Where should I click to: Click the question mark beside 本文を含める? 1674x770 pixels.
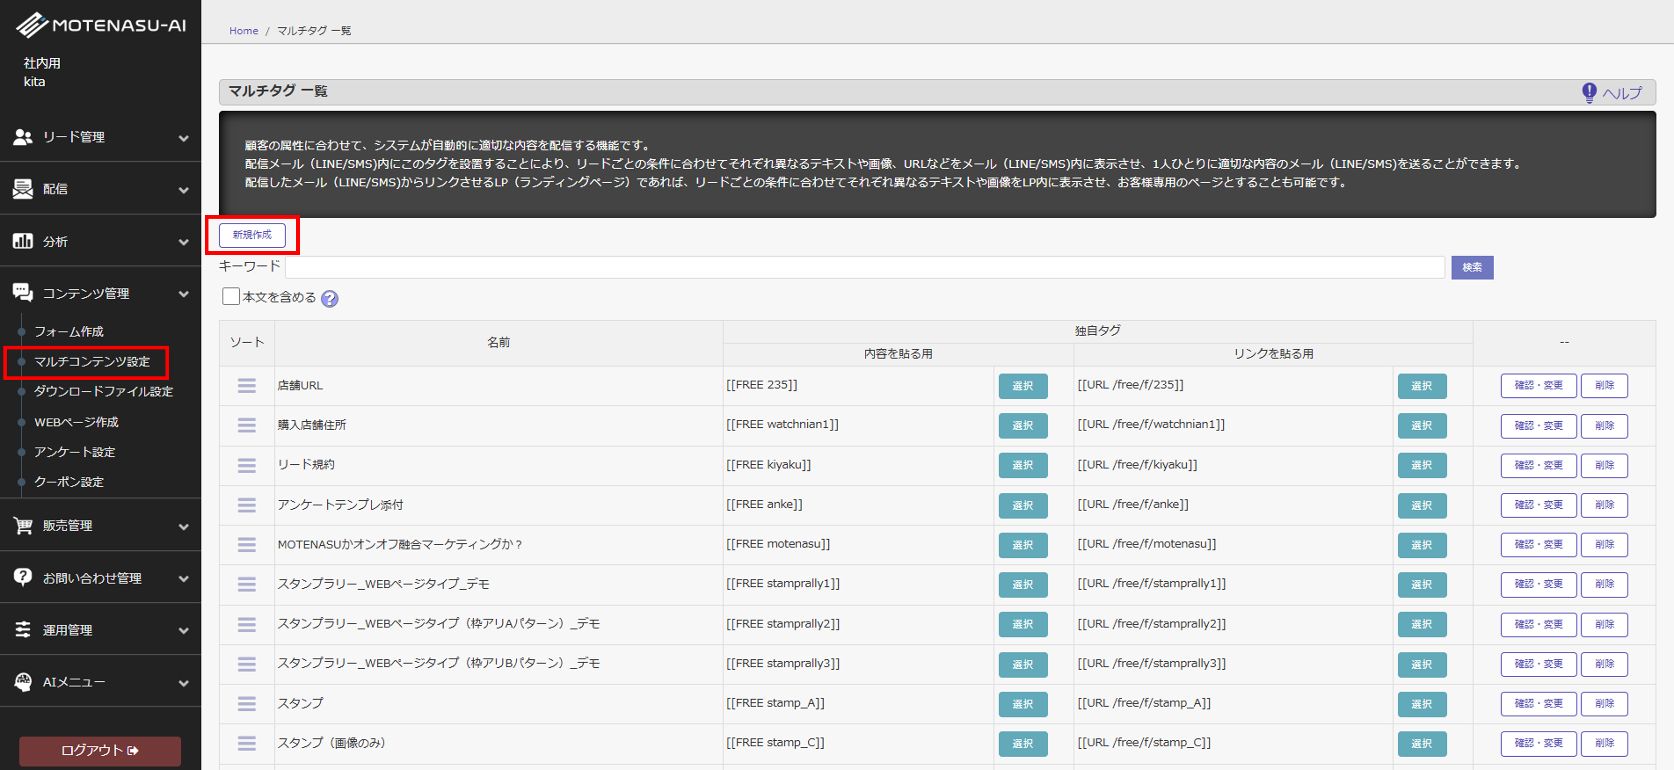pos(329,298)
